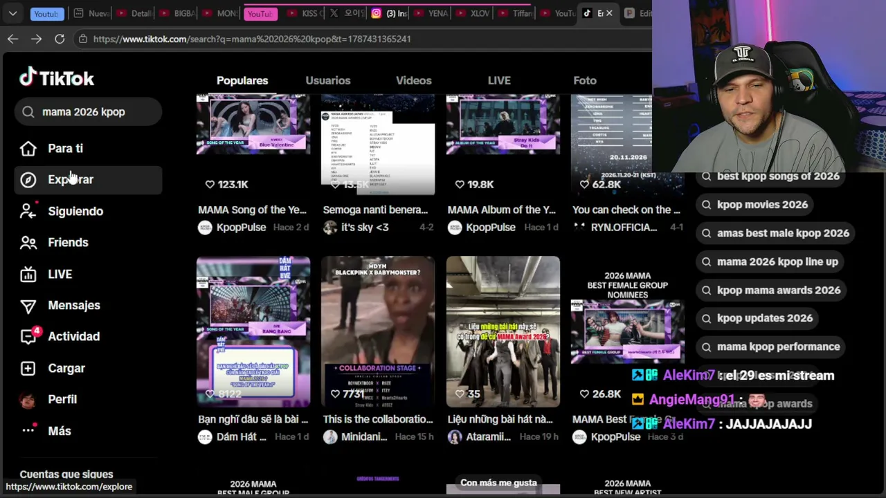
Task: View site information icon in address bar
Action: [x=83, y=39]
